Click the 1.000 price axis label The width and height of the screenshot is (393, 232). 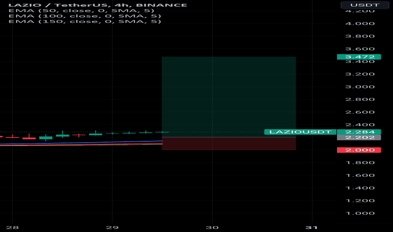[360, 213]
